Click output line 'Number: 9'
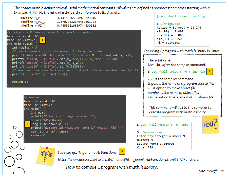The width and height of the screenshot is (228, 177). (x=145, y=140)
